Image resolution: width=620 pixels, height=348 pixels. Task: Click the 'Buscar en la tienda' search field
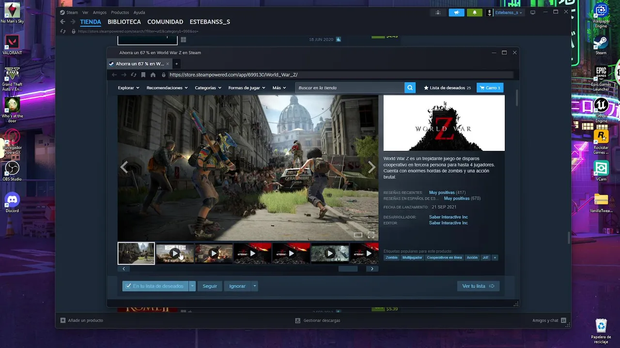point(350,87)
